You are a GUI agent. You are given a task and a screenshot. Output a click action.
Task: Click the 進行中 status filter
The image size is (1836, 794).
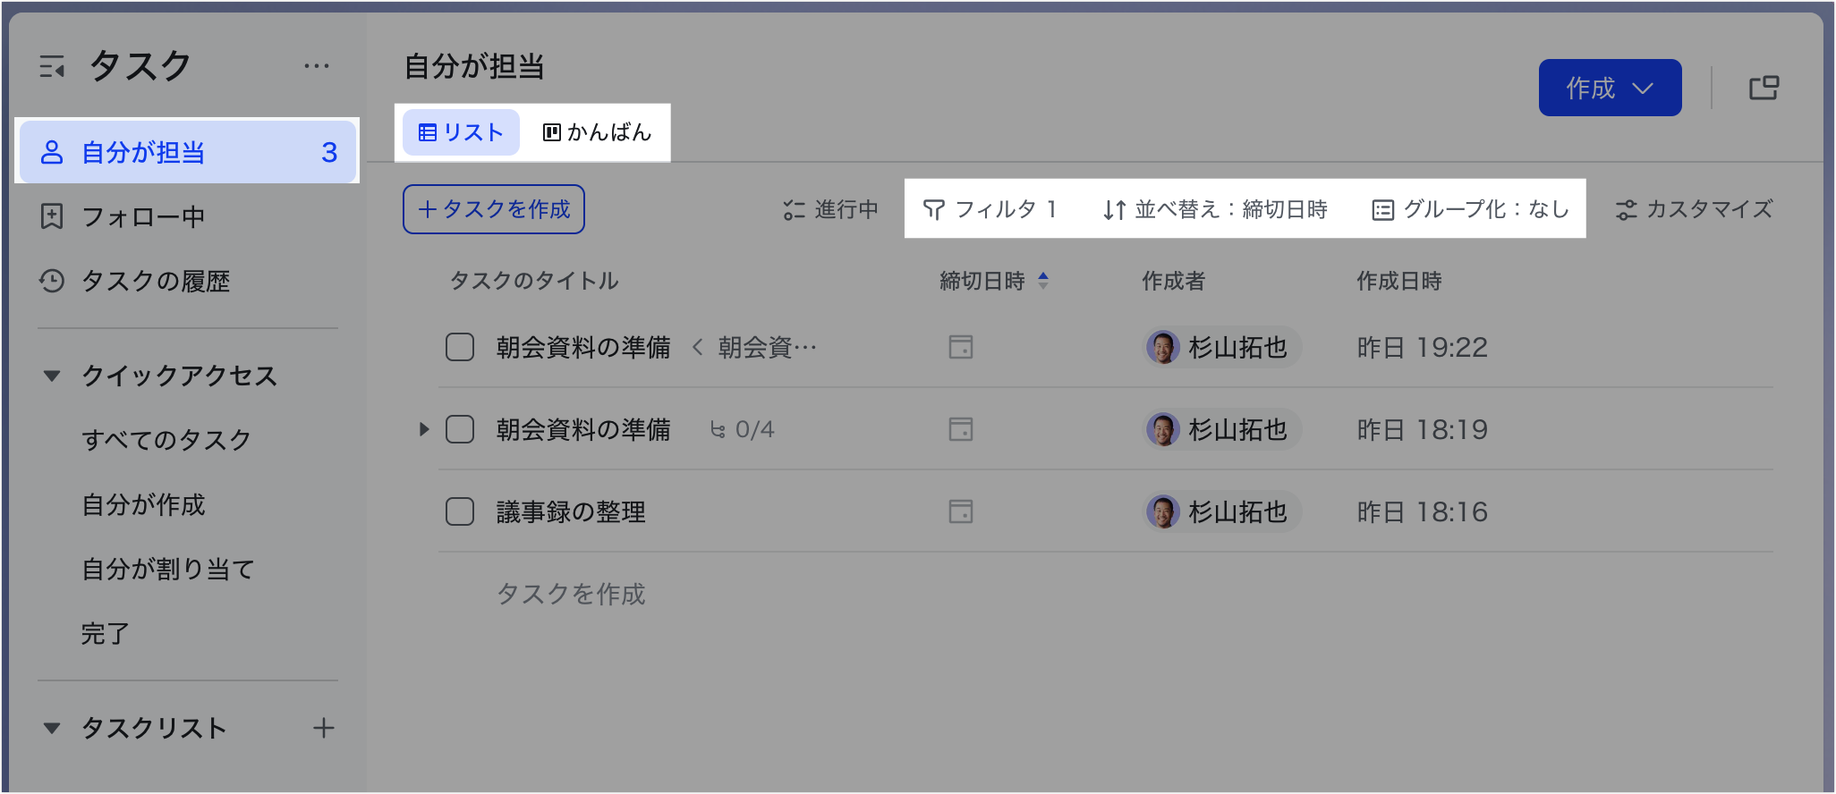pos(830,209)
